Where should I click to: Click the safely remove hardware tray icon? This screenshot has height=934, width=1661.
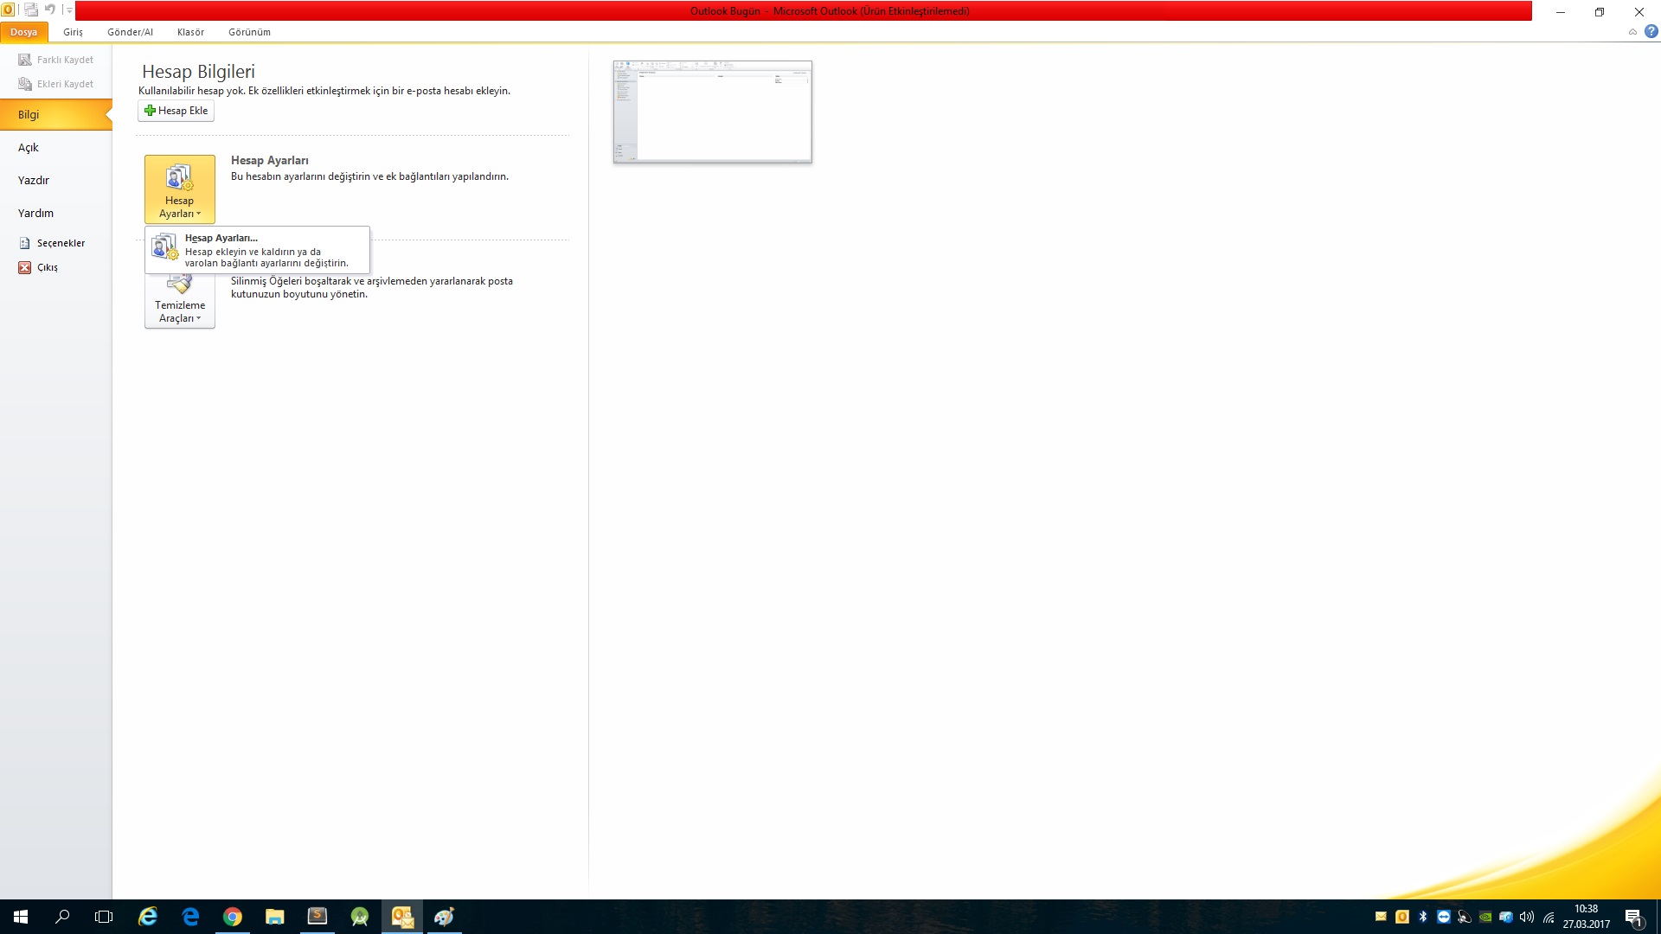pyautogui.click(x=1506, y=917)
